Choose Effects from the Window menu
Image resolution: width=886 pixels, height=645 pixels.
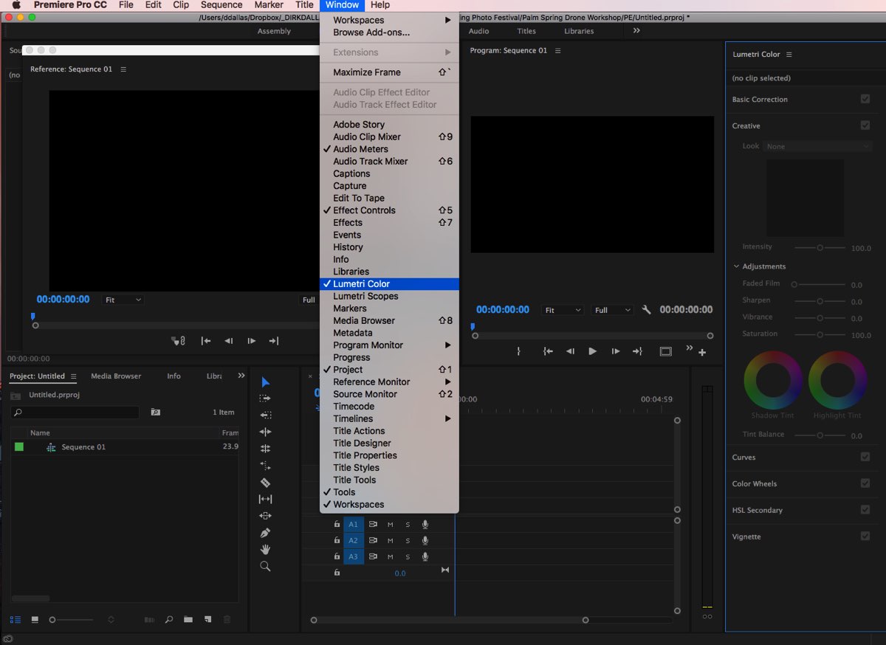389,222
